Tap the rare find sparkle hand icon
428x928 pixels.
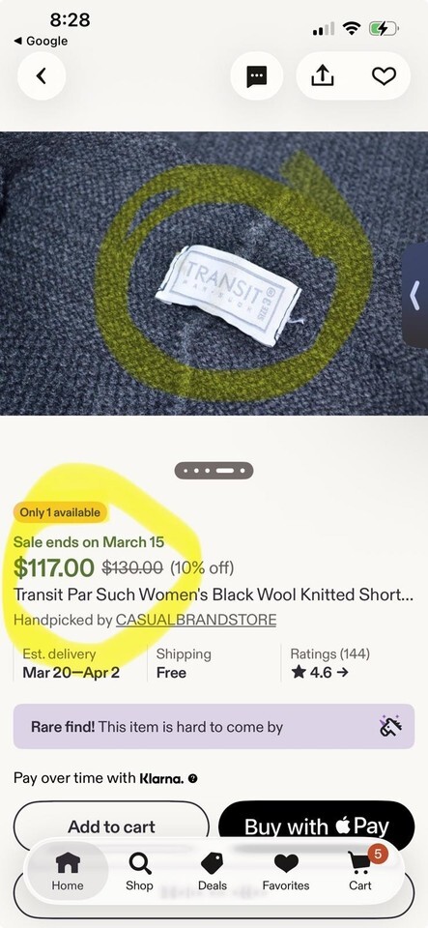[x=390, y=726]
